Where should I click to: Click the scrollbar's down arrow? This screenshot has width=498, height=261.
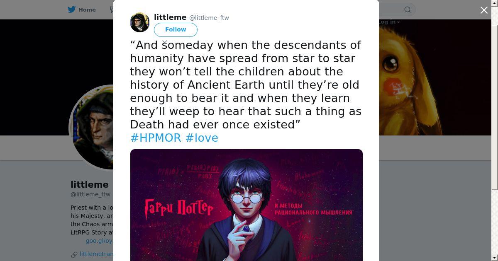[x=495, y=258]
